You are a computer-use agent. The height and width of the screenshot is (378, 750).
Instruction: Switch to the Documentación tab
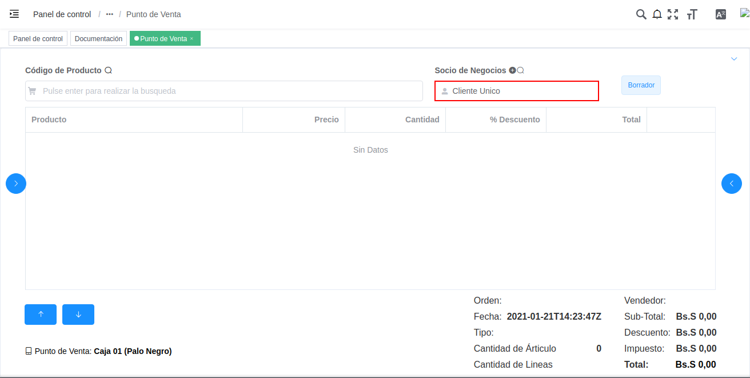point(98,38)
